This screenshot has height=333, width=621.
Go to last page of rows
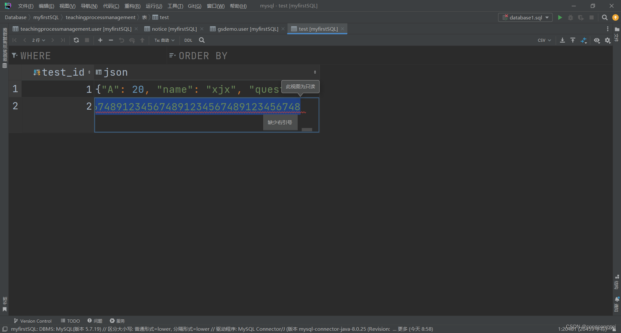[63, 40]
